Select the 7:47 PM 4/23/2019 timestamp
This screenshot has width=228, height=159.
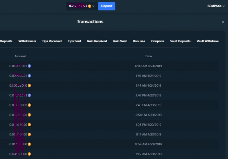pyautogui.click(x=148, y=95)
